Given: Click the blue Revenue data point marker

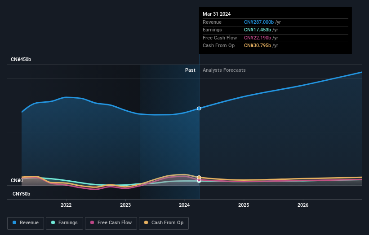Looking at the screenshot, I should [x=199, y=109].
